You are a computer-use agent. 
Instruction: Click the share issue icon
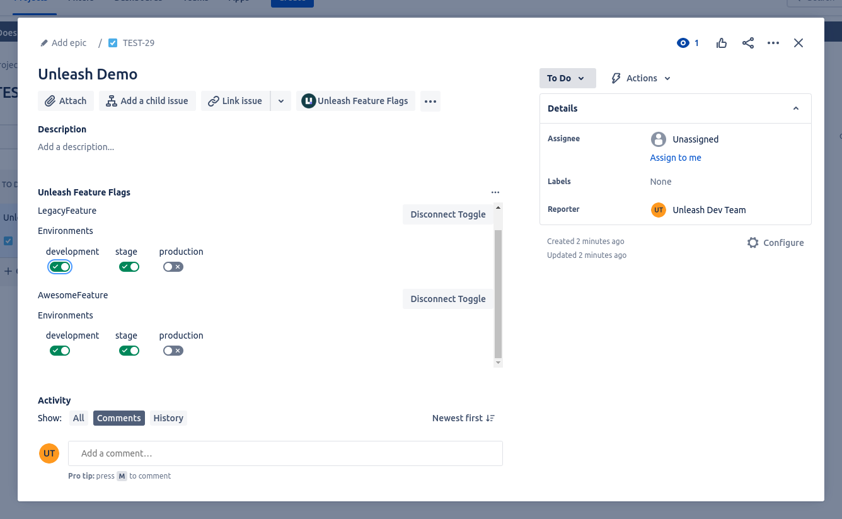coord(748,43)
